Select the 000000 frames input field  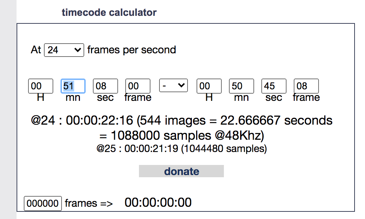pyautogui.click(x=42, y=203)
